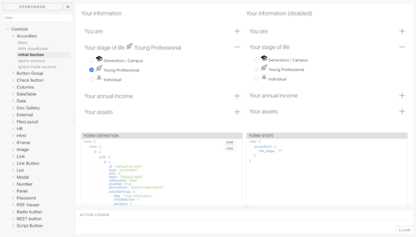Viewport: 416px width, 237px height.
Task: Open the iFrame tree item
Action: click(23, 142)
